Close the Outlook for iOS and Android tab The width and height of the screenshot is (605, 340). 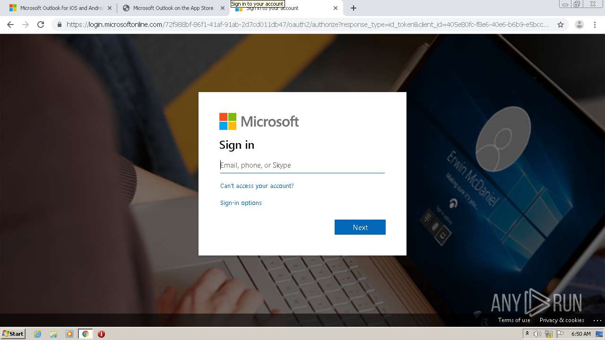109,8
